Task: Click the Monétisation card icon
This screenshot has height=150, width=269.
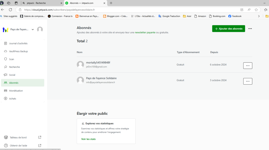Action: coord(6,91)
